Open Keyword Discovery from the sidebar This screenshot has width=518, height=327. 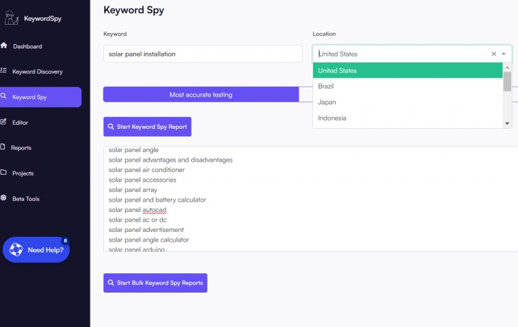coord(37,72)
